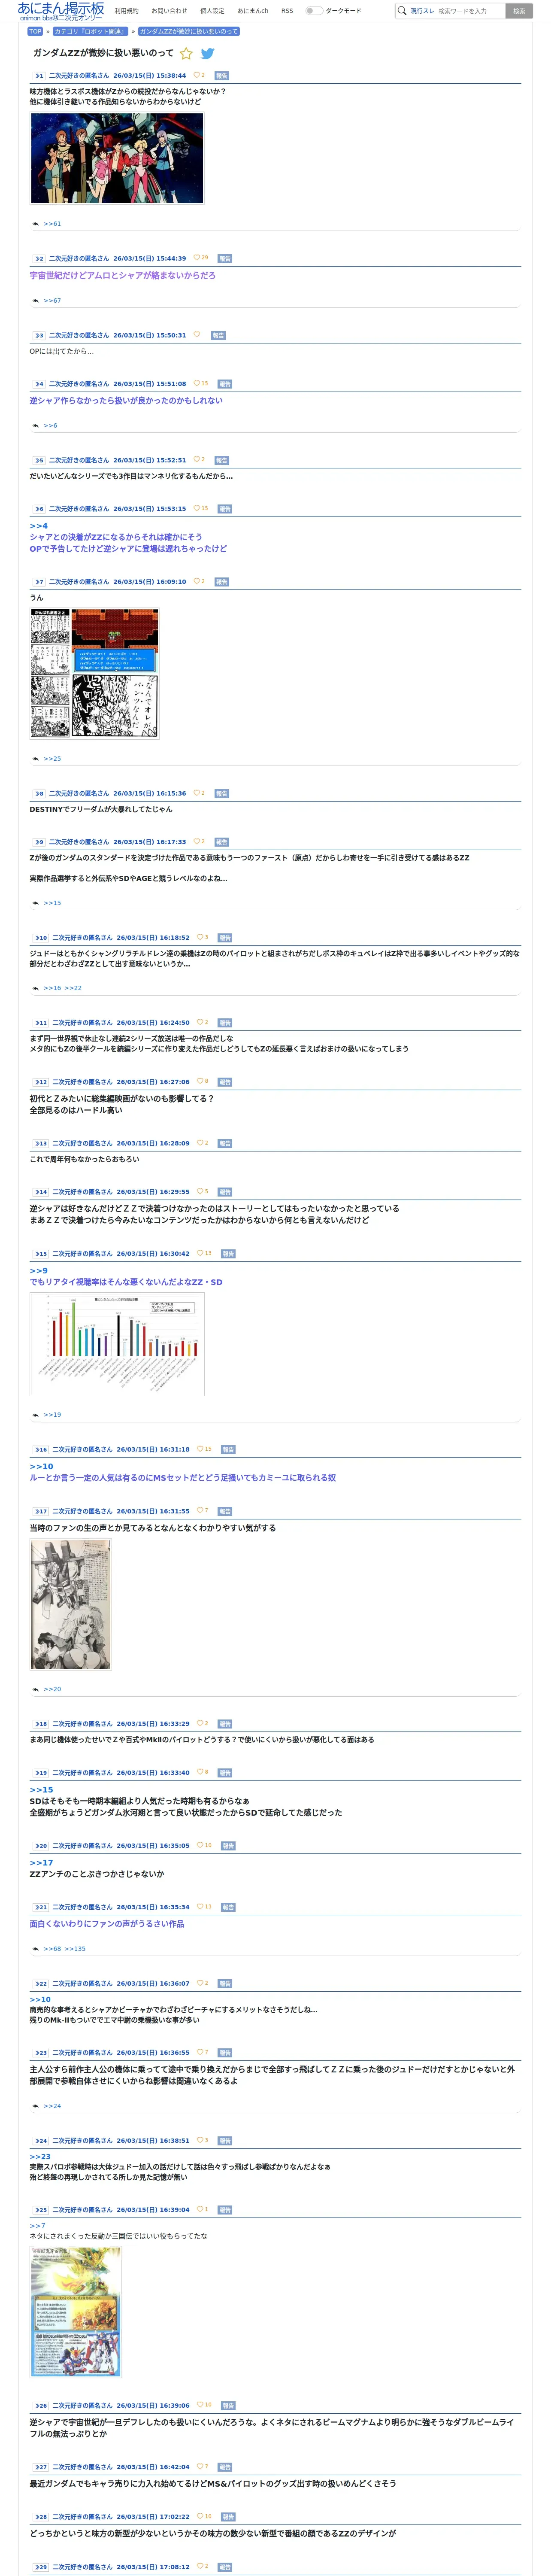Click reply arrow icon beside >>67
Viewport: 551px width, 2576px height.
click(x=35, y=301)
